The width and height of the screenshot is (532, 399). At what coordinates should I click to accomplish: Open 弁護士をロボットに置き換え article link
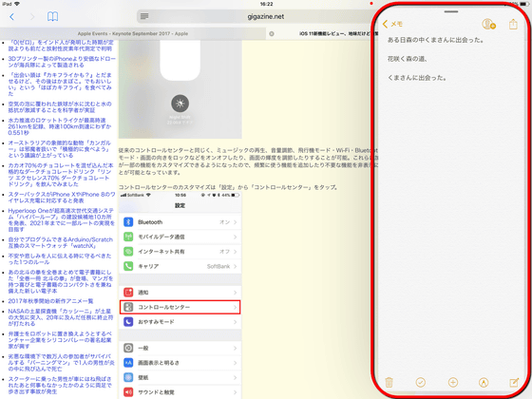(x=60, y=340)
